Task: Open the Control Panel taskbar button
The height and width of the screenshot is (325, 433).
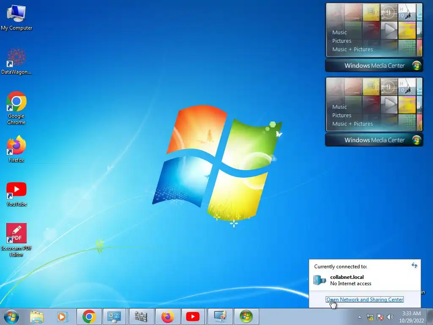Action: 114,317
